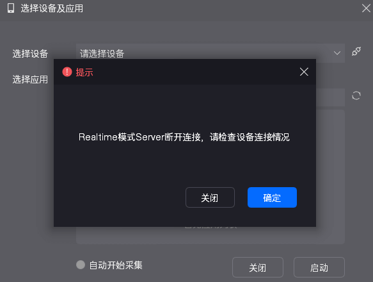Click 关闭 inside the 提示 dialog
The image size is (373, 282).
(x=210, y=197)
